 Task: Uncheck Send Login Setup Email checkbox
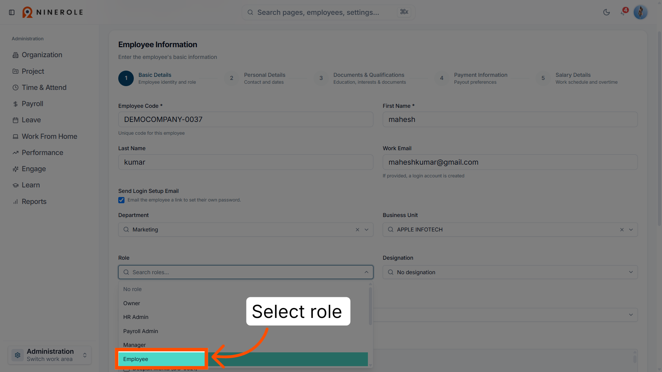click(121, 200)
